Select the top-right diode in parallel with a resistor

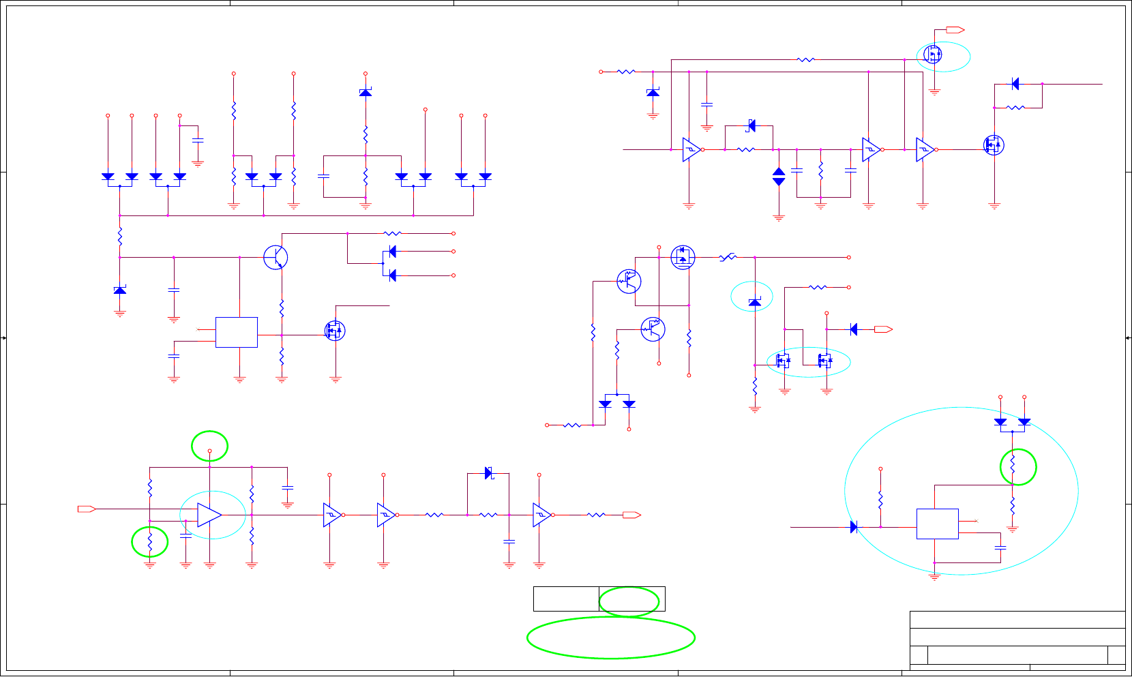click(x=1015, y=84)
